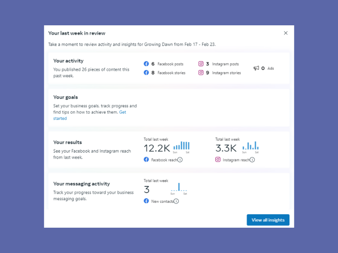This screenshot has height=253, width=338.
Task: Click the 3.3K Instagram reach total
Action: point(226,148)
